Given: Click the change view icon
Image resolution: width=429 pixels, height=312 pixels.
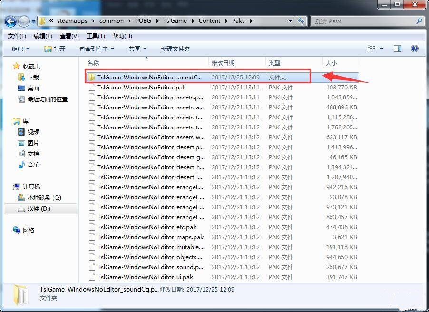Looking at the screenshot, I should pyautogui.click(x=371, y=49).
